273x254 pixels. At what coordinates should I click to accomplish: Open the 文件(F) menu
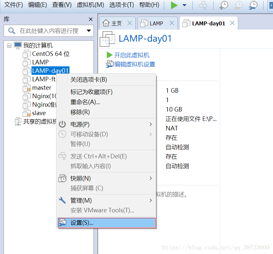click(x=14, y=5)
